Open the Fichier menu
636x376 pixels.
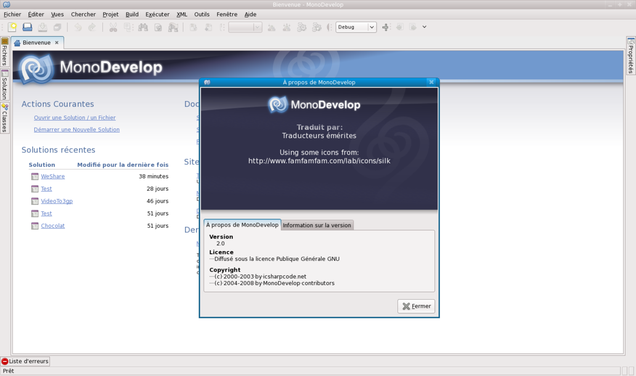point(12,14)
